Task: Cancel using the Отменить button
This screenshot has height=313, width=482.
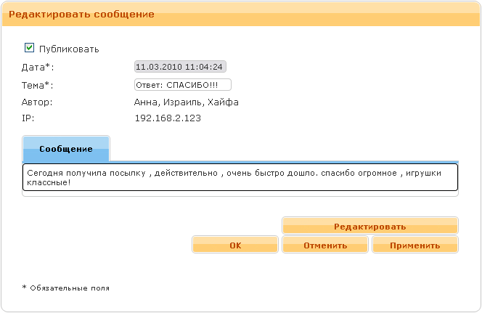Action: point(325,245)
